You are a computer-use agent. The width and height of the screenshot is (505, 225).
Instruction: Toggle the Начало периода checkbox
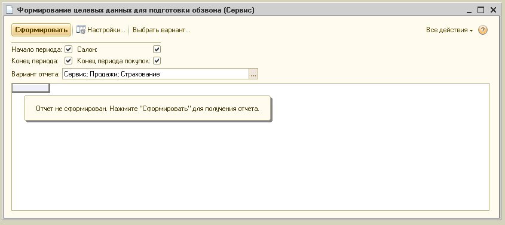click(68, 50)
